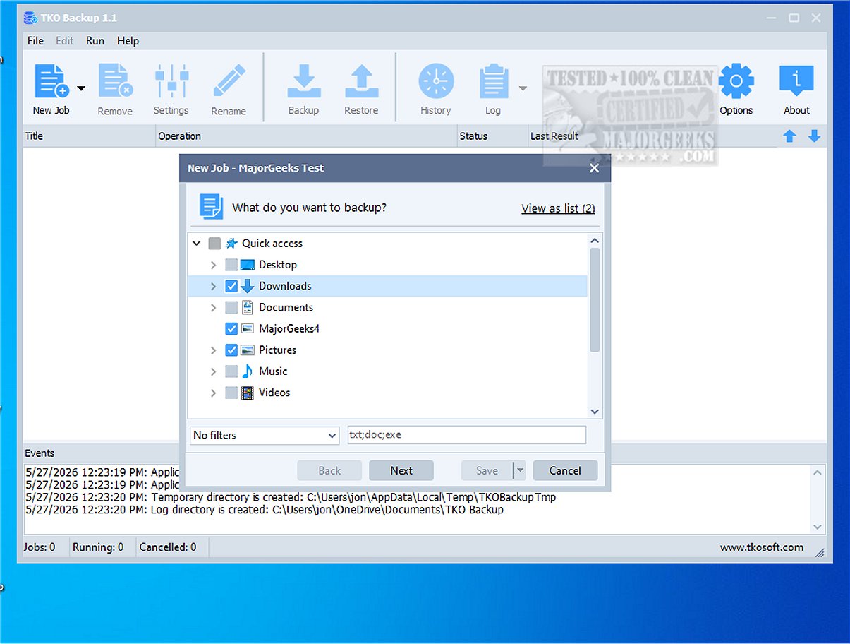Expand the Desktop tree node
The height and width of the screenshot is (644, 850).
click(214, 265)
